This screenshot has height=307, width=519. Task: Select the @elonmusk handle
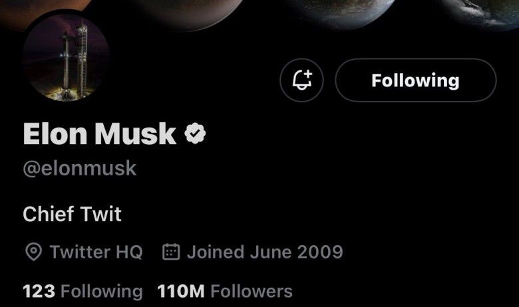[79, 168]
